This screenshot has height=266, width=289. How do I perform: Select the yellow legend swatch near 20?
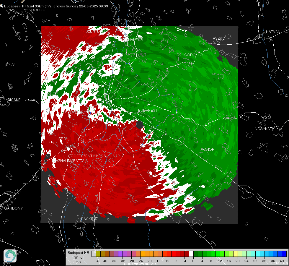[236, 254]
